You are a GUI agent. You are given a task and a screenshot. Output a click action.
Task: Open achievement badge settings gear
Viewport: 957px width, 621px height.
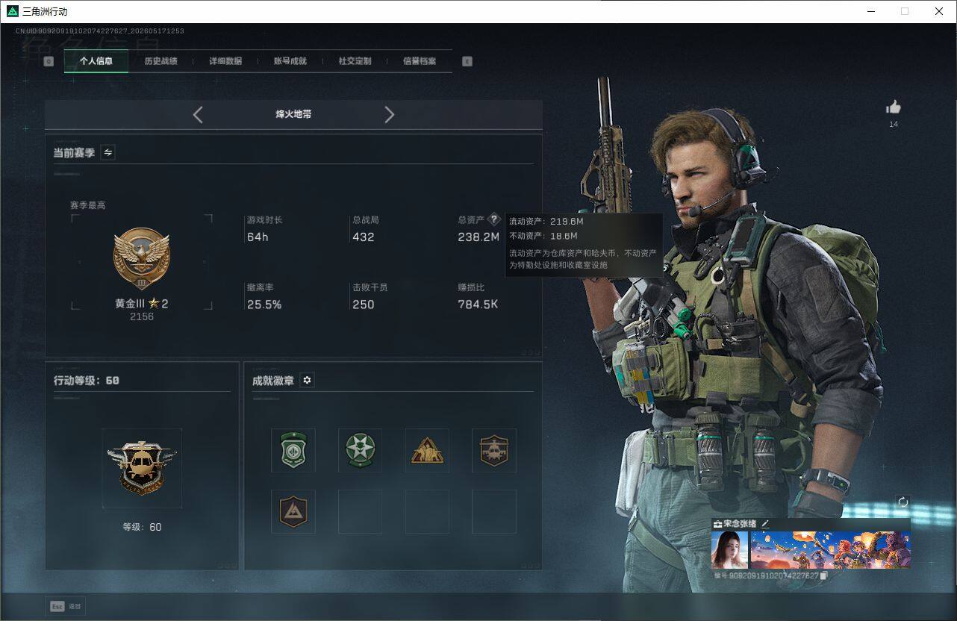pyautogui.click(x=307, y=381)
